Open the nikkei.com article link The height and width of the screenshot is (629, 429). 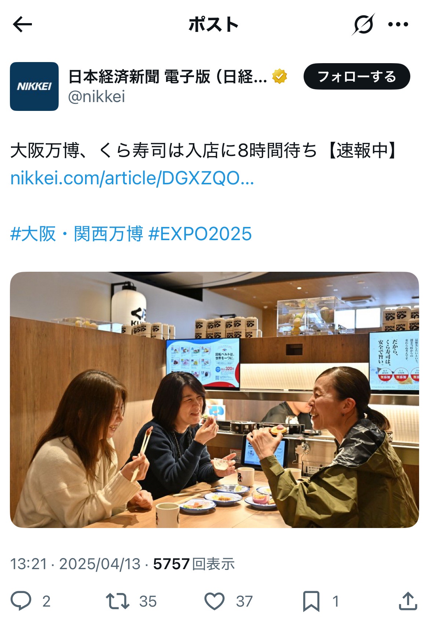coord(132,178)
